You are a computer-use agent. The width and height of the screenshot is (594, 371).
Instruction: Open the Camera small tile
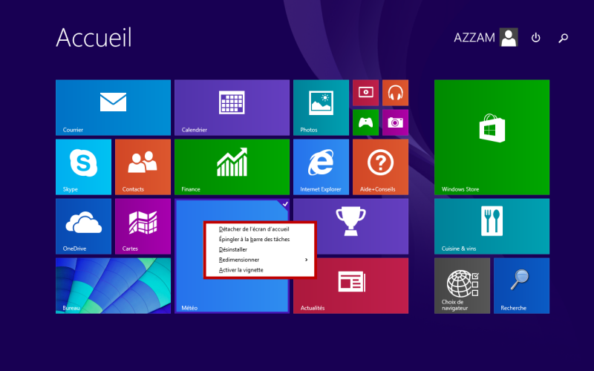pyautogui.click(x=395, y=122)
